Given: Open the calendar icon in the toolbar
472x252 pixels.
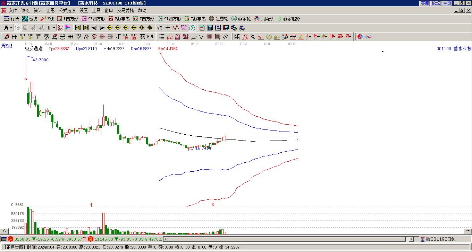Looking at the screenshot, I should pos(202,28).
